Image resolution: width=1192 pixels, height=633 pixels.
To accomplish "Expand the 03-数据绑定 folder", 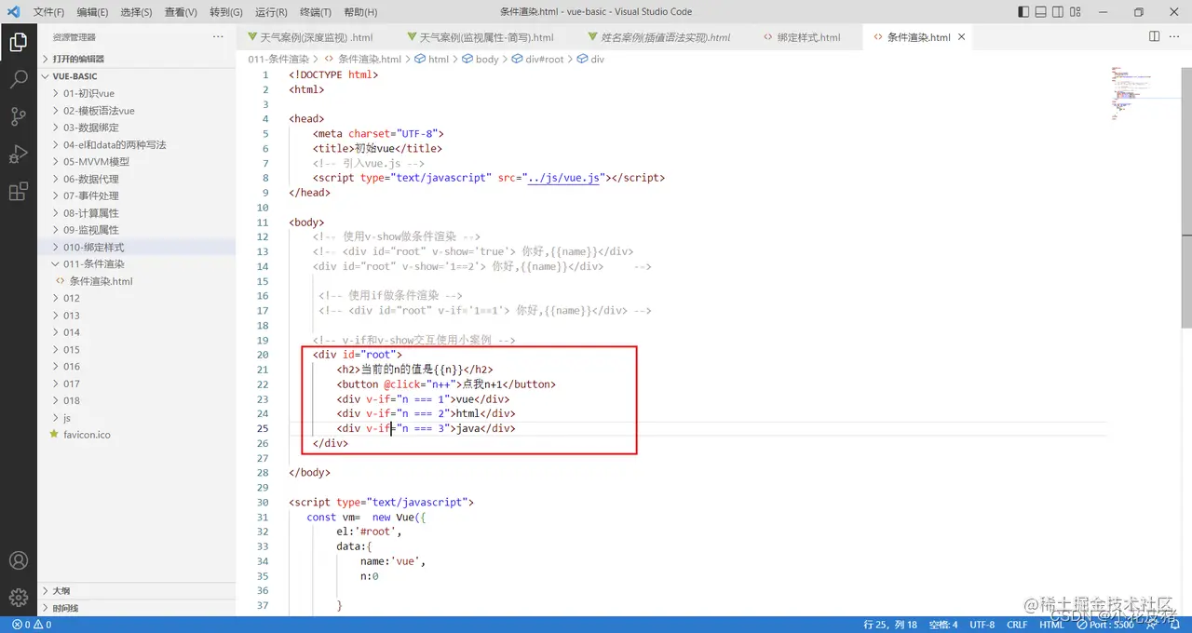I will click(137, 128).
